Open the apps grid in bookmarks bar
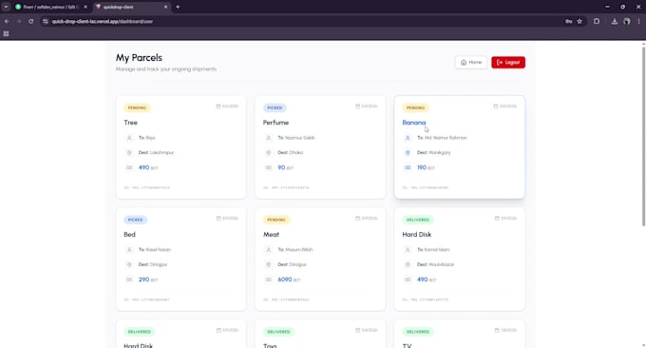Viewport: 646px width, 348px height. (7, 34)
